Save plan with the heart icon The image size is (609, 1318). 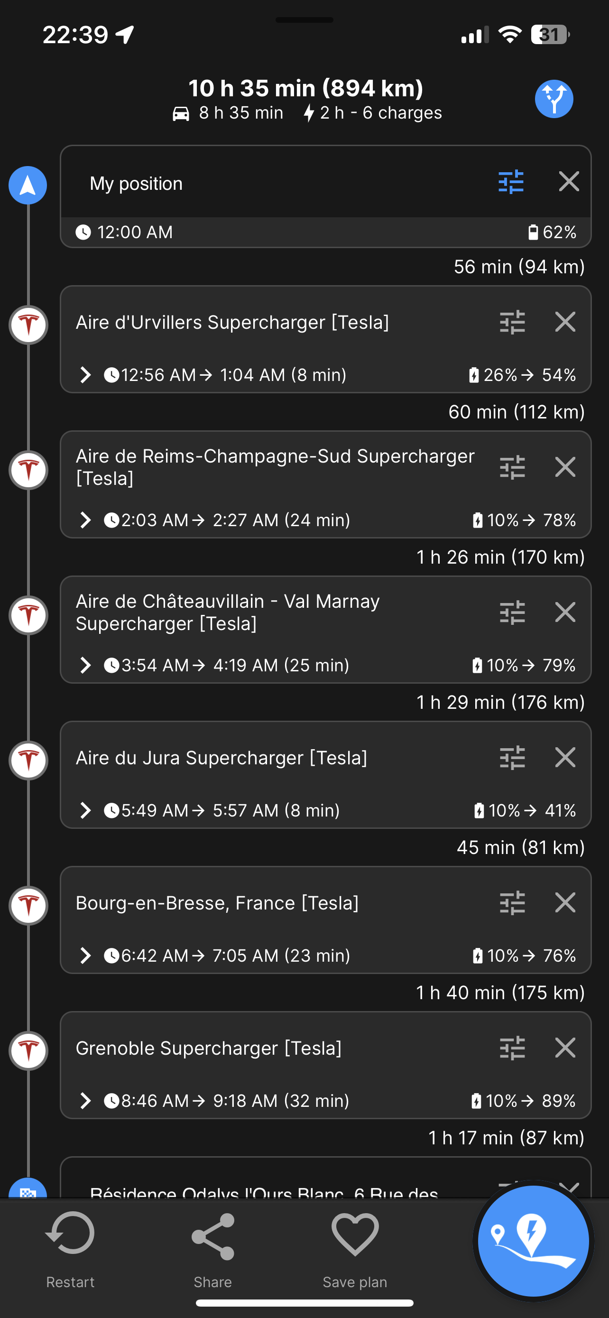[355, 1249]
